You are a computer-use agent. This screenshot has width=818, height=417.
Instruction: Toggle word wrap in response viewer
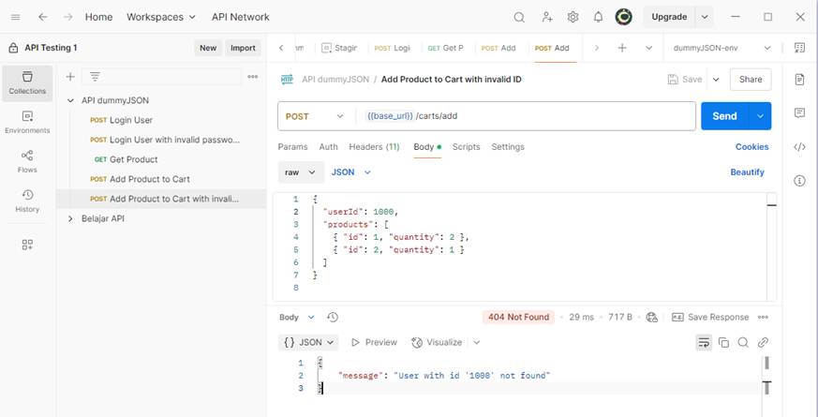click(x=703, y=343)
